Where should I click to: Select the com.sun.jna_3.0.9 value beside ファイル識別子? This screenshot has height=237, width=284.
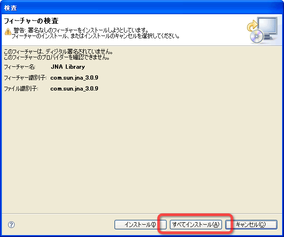[x=74, y=89]
